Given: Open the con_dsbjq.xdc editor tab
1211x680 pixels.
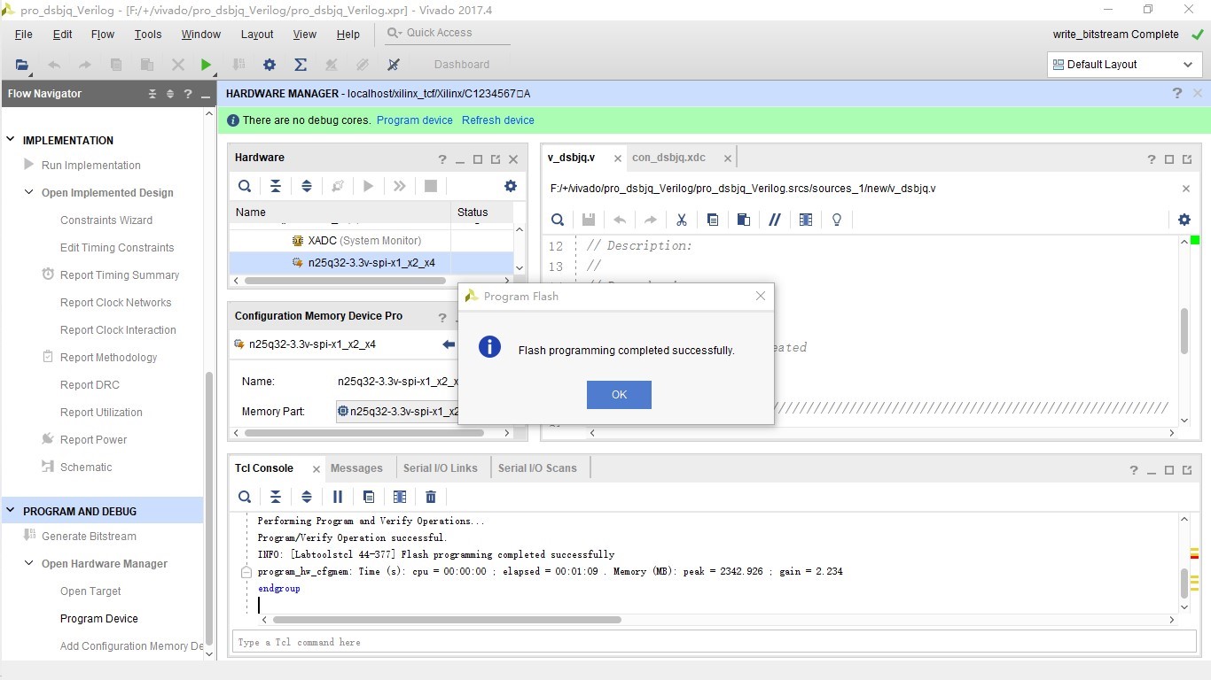Looking at the screenshot, I should (x=668, y=158).
